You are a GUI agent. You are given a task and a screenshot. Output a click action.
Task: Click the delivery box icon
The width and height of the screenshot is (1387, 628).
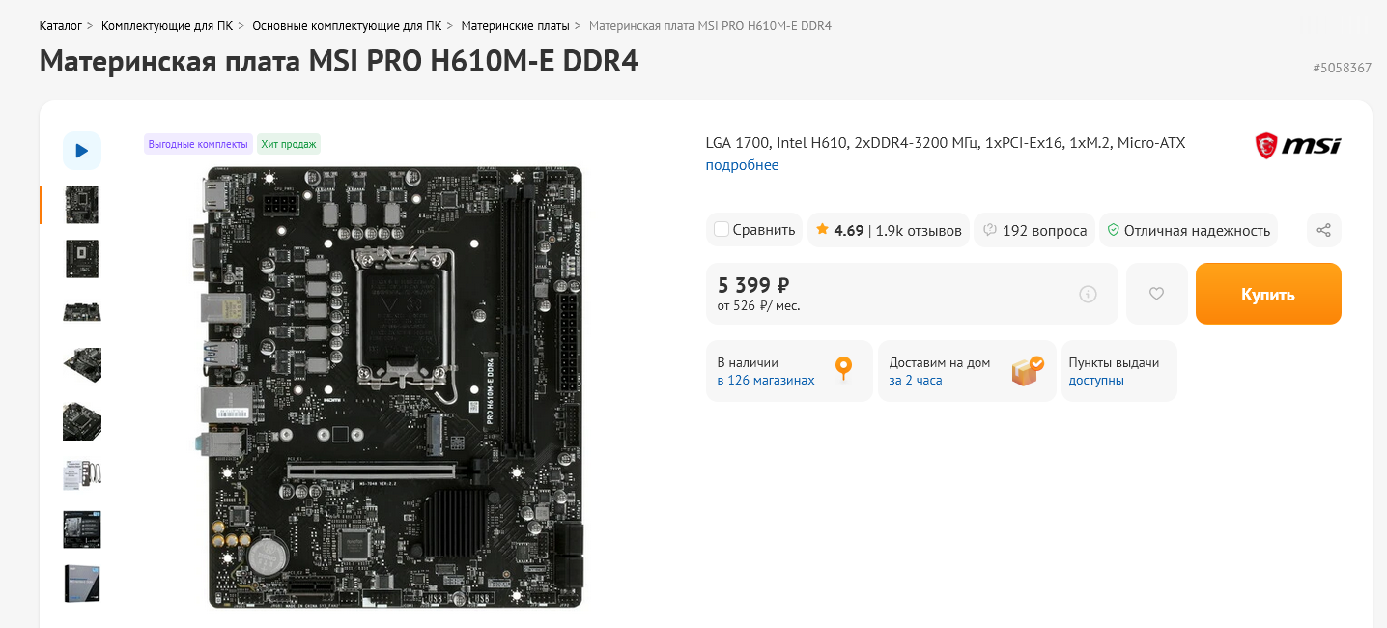(x=1028, y=371)
